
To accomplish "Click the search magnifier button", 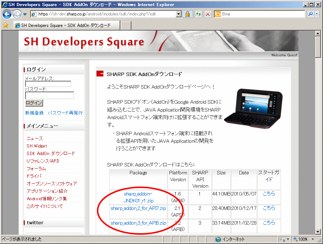I will tap(310, 14).
